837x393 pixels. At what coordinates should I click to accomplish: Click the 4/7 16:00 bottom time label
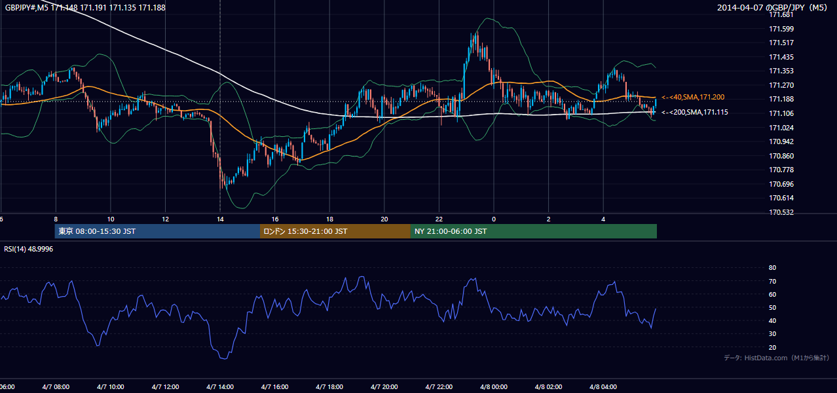(275, 387)
